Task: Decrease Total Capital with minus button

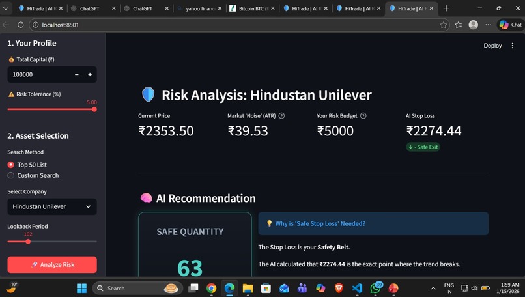Action: pos(77,74)
